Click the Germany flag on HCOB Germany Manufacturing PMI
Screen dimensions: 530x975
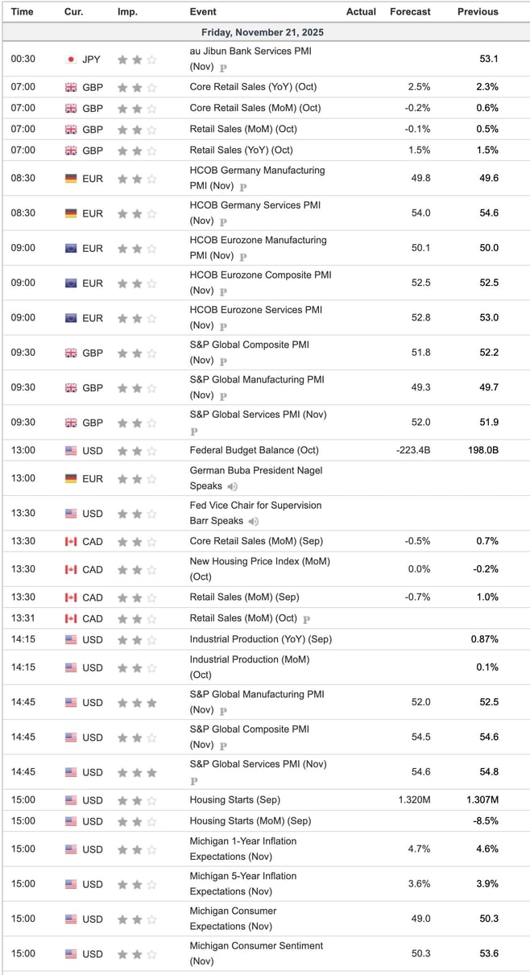tap(72, 178)
